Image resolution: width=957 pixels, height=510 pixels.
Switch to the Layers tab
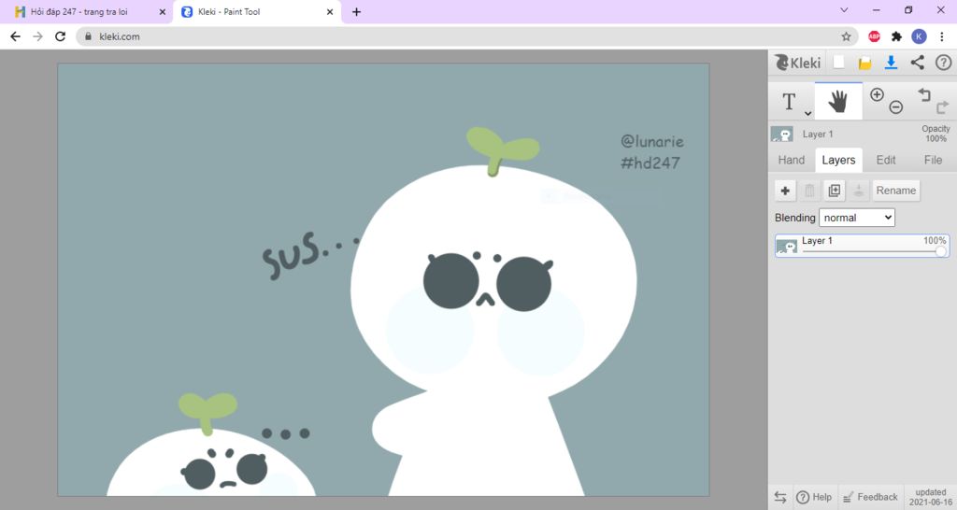point(838,160)
